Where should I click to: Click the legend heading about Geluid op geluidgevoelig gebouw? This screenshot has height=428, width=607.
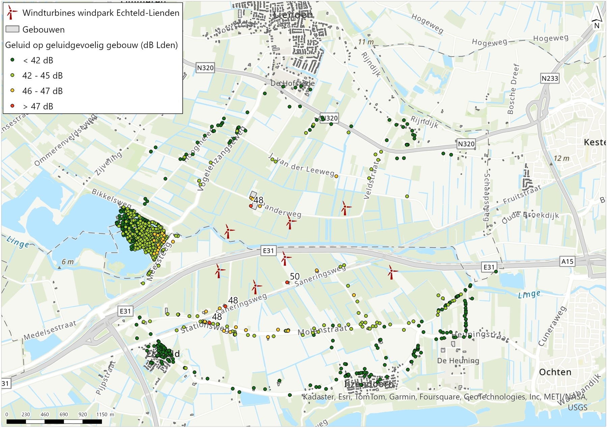[x=91, y=45]
